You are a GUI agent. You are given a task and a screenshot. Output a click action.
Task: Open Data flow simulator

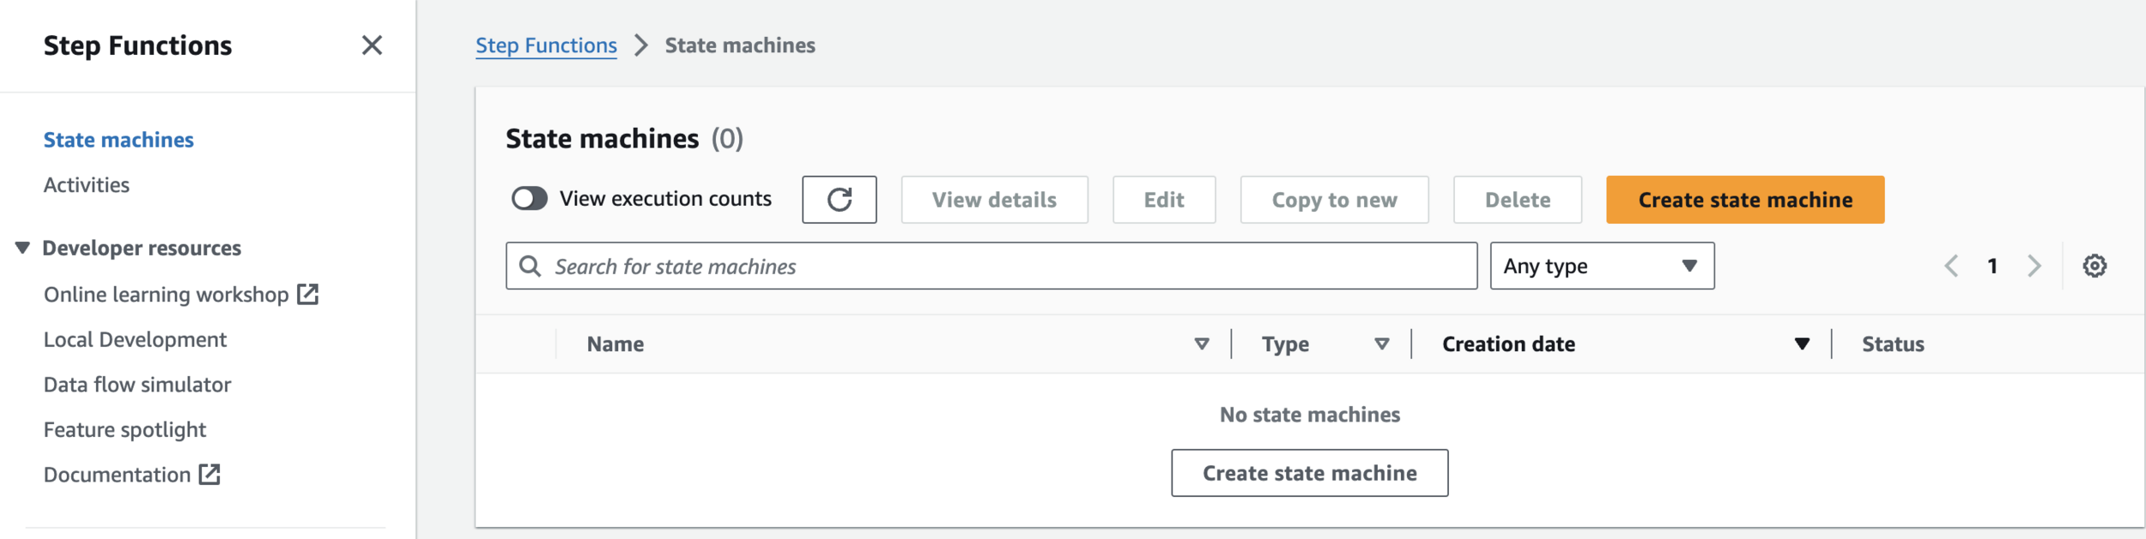137,385
